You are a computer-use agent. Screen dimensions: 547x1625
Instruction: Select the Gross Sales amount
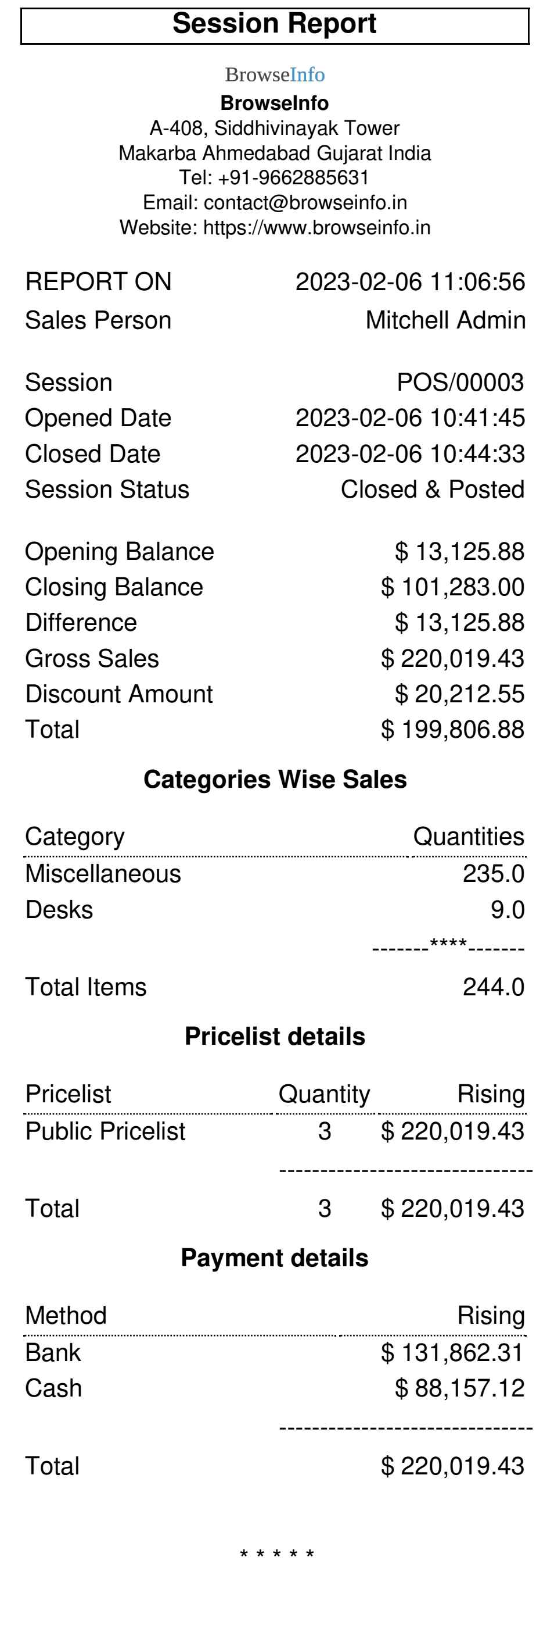452,659
